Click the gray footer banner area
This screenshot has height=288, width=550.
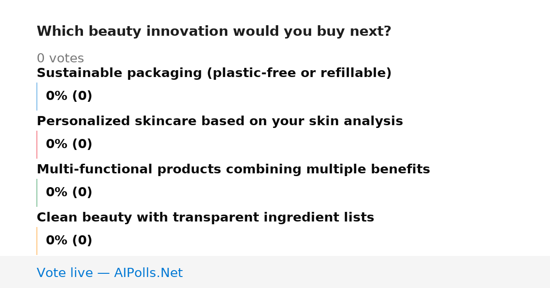click(x=275, y=272)
